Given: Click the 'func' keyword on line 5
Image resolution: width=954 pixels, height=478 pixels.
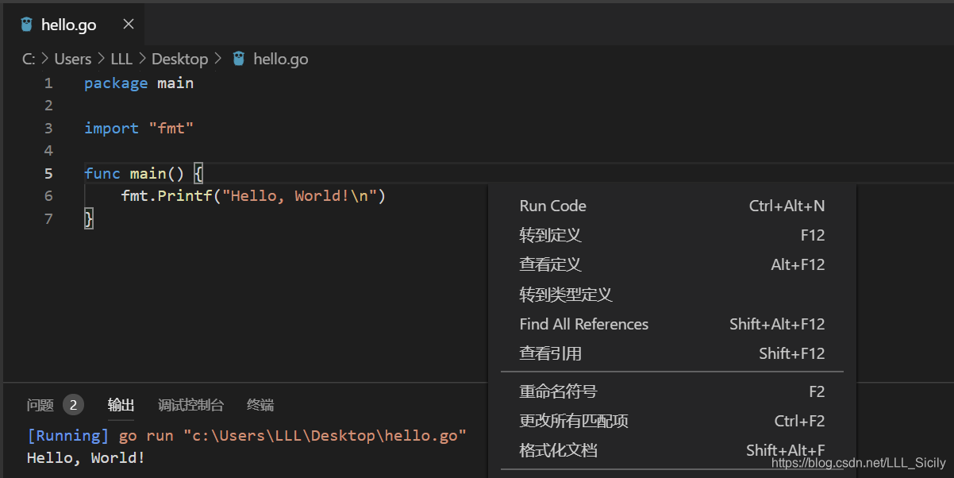Looking at the screenshot, I should coord(102,173).
